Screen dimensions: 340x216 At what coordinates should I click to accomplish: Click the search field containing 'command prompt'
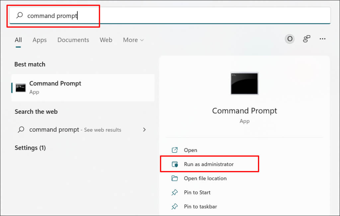pyautogui.click(x=170, y=16)
